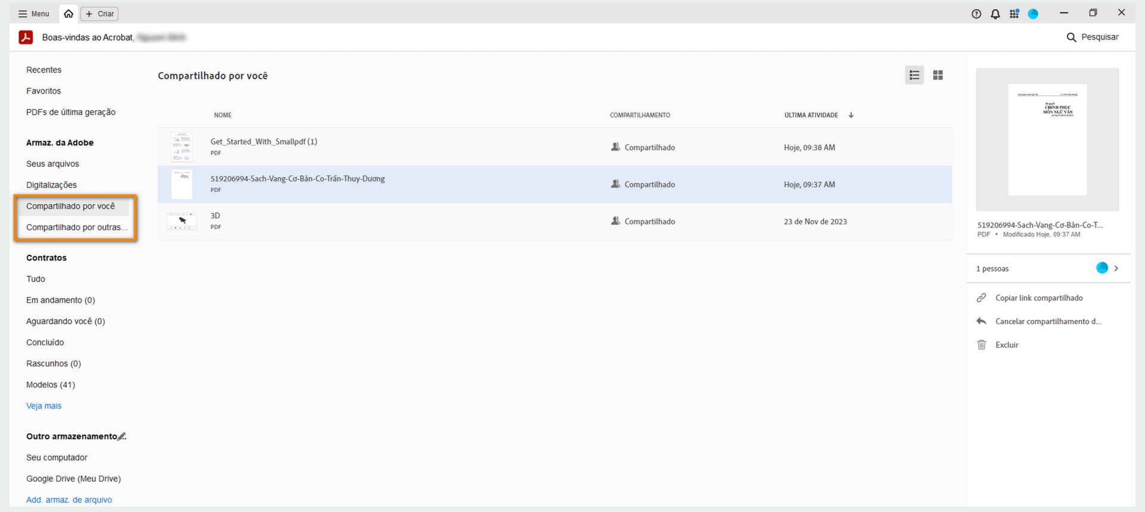Open Concluído contracts
Screen dimensions: 1145x512
tap(45, 343)
